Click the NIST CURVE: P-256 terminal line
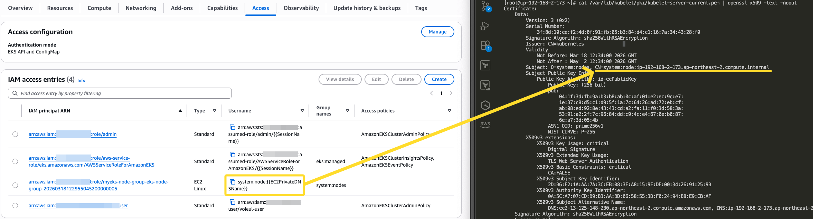 point(571,132)
